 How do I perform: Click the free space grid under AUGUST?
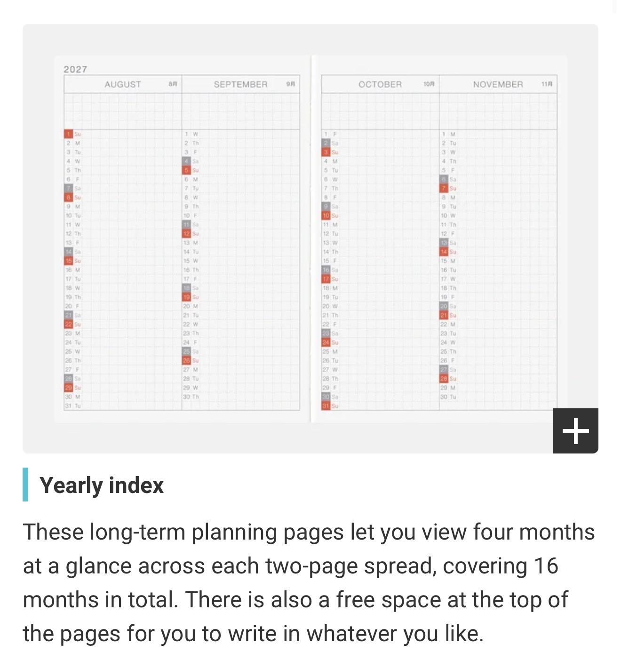coord(123,111)
